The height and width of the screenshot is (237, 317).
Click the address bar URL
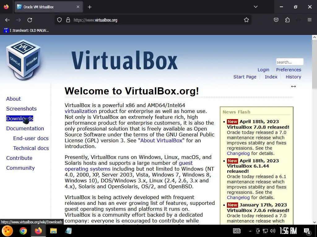click(95, 20)
